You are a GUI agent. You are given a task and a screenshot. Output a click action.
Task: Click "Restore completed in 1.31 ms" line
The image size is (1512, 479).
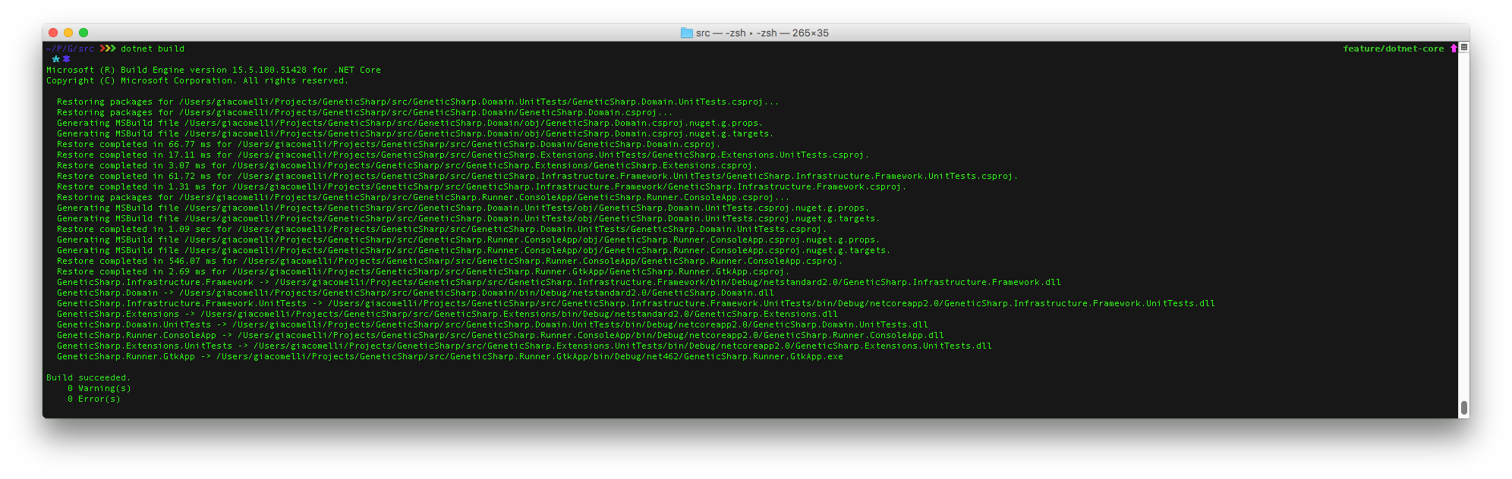[x=482, y=186]
